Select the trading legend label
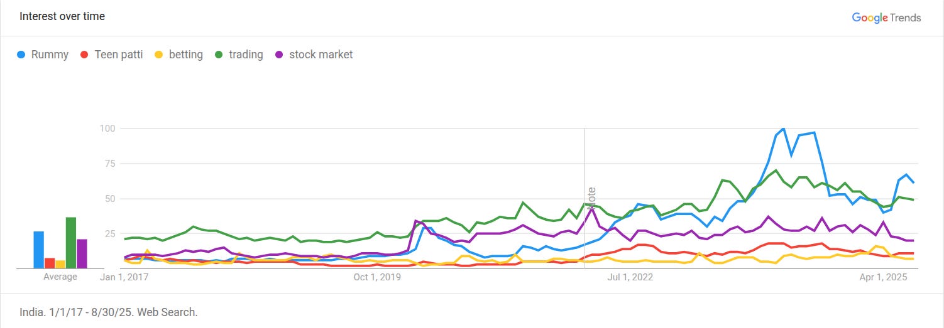944x328 pixels. coord(246,55)
